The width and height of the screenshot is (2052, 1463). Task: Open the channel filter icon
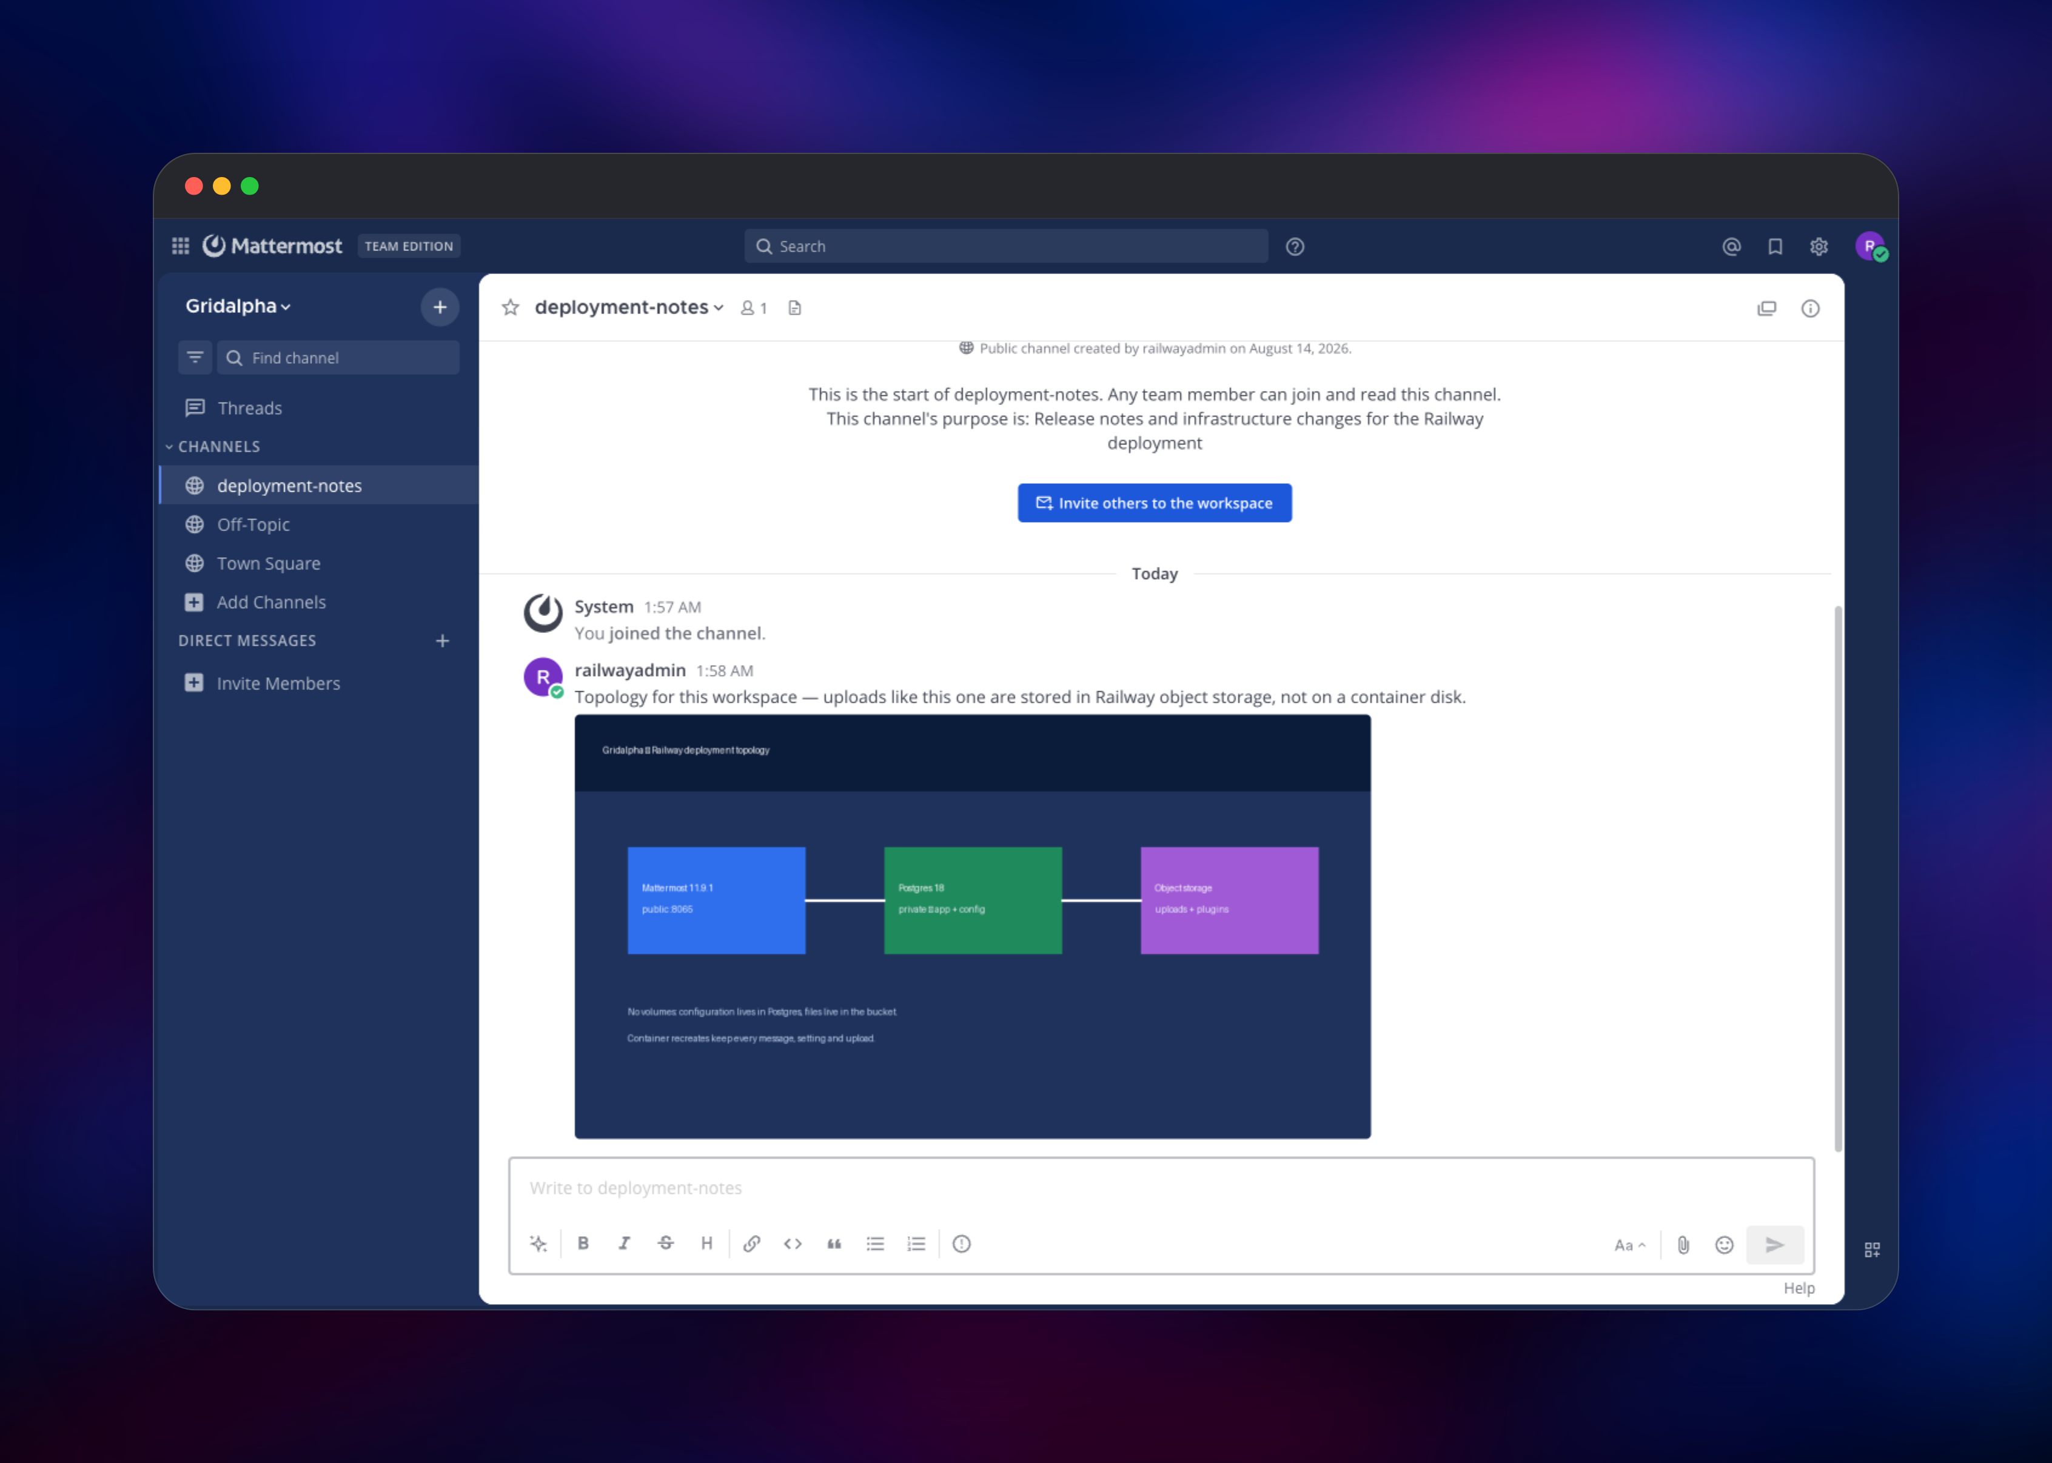[x=195, y=358]
